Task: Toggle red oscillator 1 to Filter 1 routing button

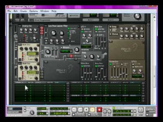Action: tap(42, 28)
